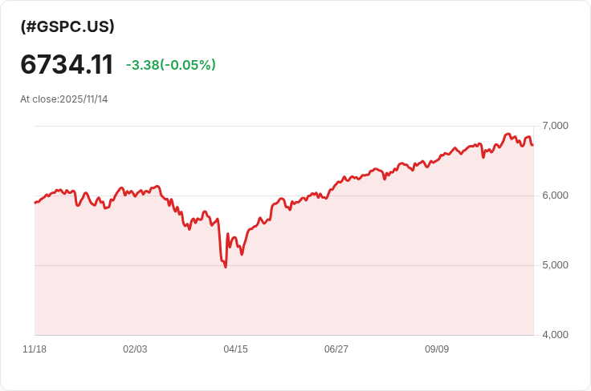The width and height of the screenshot is (591, 391).
Task: Pick the 04/15 date on the x-axis
Action: (235, 349)
